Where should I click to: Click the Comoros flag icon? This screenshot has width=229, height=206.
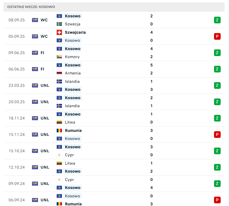(59, 57)
